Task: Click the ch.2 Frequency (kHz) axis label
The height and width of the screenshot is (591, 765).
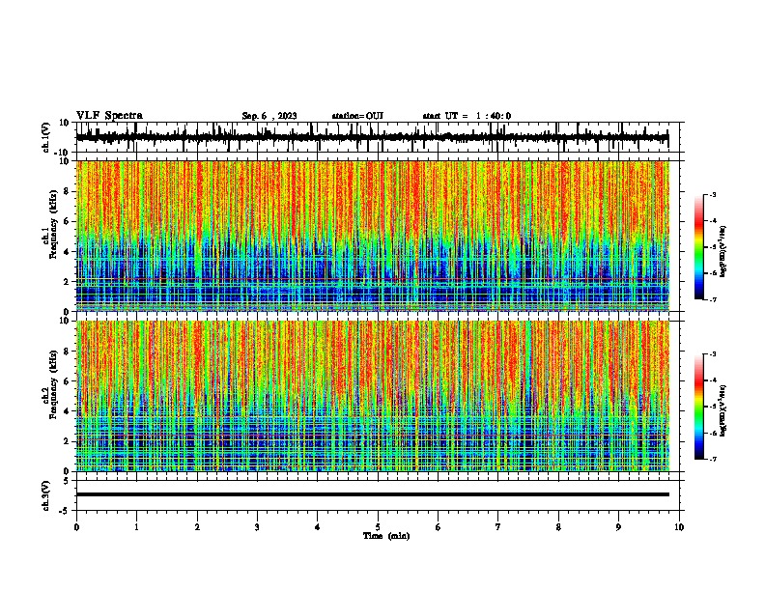Action: (53, 384)
